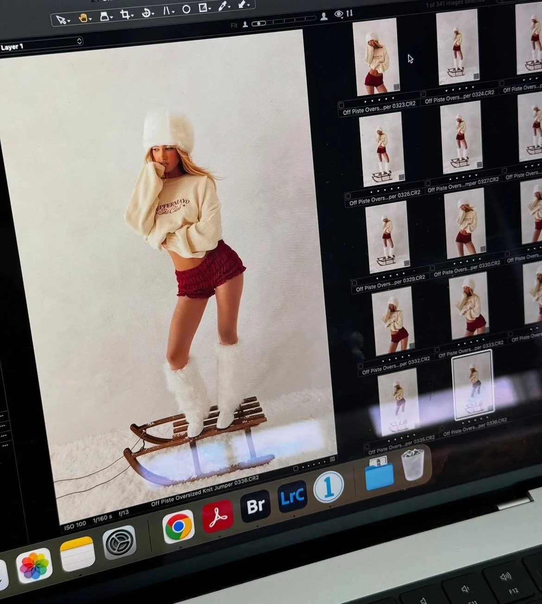
Task: Open Photos app from the Dock
Action: coord(34,566)
